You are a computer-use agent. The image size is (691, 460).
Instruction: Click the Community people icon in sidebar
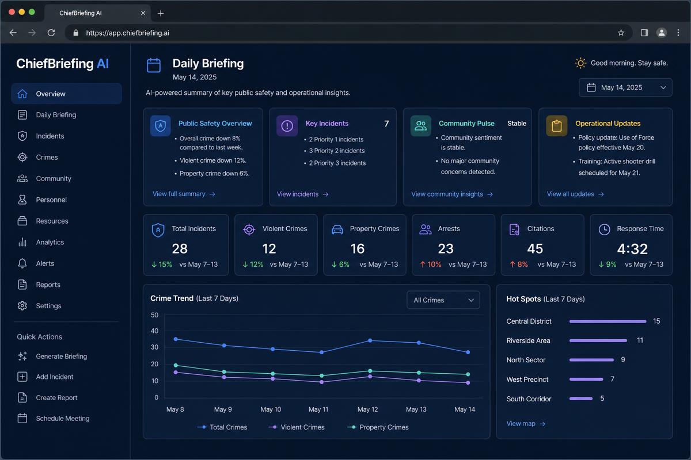(22, 178)
